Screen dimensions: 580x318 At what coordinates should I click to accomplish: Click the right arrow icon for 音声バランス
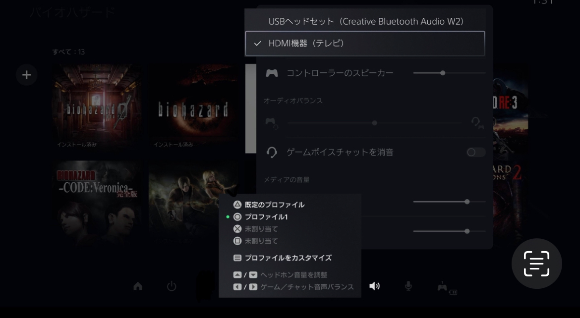253,287
